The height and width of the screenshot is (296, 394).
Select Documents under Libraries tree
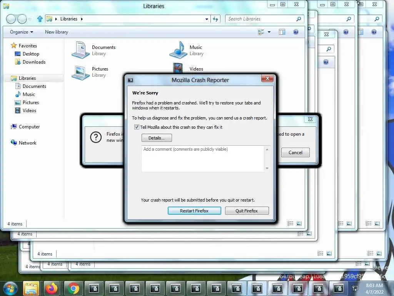[31, 86]
